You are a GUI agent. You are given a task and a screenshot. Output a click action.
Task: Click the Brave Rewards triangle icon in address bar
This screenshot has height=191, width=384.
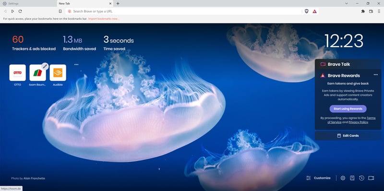315,11
